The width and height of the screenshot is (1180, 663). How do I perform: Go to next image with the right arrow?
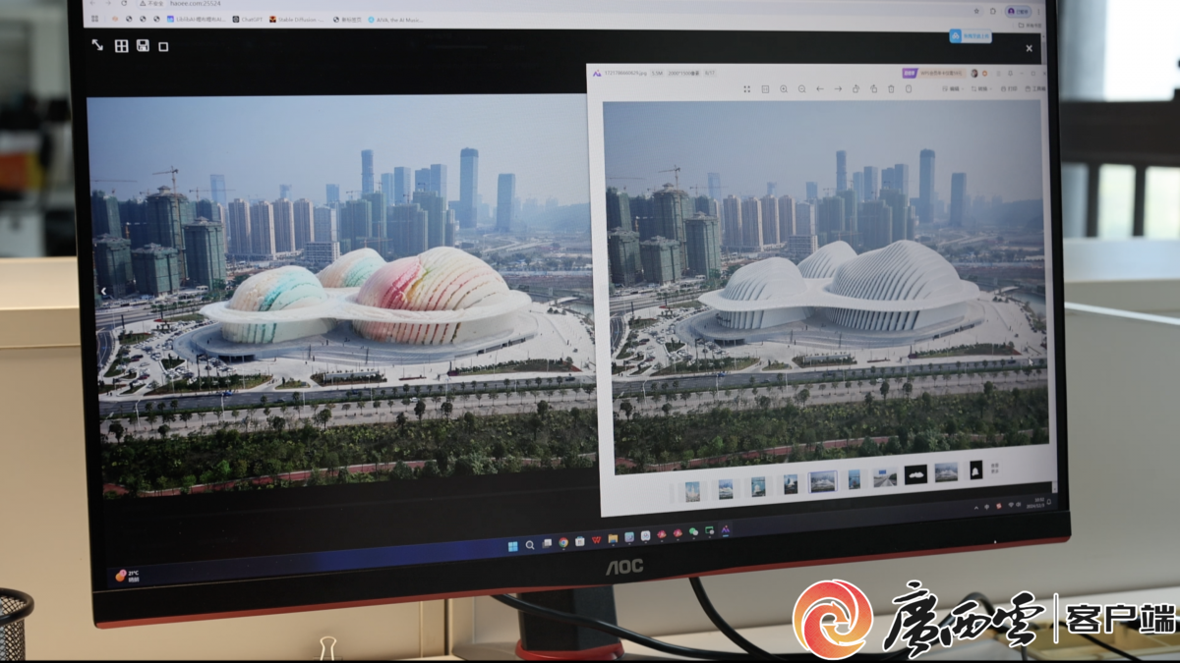coord(838,88)
